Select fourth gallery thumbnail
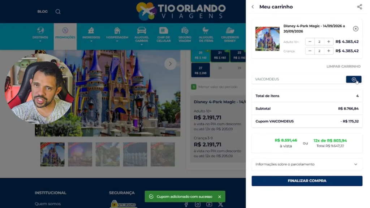 pyautogui.click(x=135, y=155)
